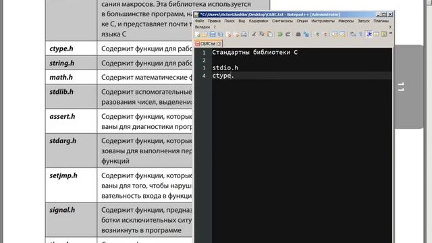
Task: Toggle show all characters icon
Action: pos(360,34)
